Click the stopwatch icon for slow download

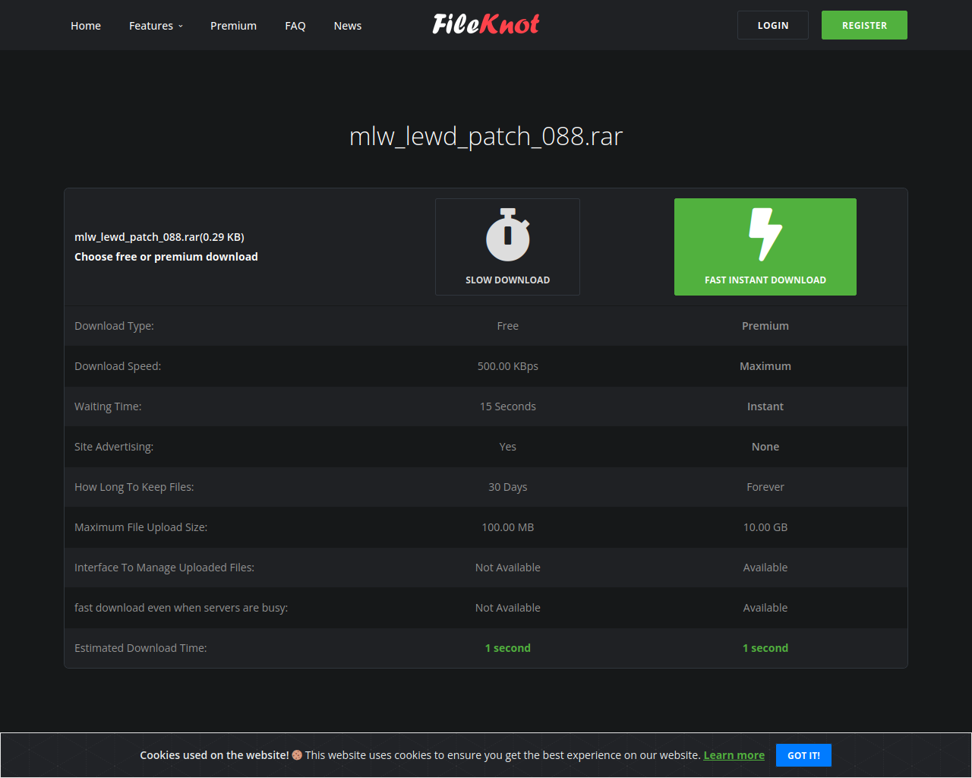[508, 235]
